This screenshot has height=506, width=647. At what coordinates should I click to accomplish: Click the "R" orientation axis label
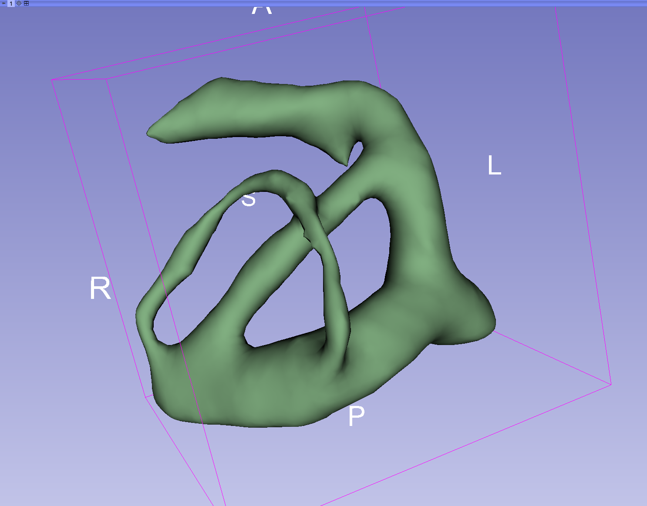point(100,288)
